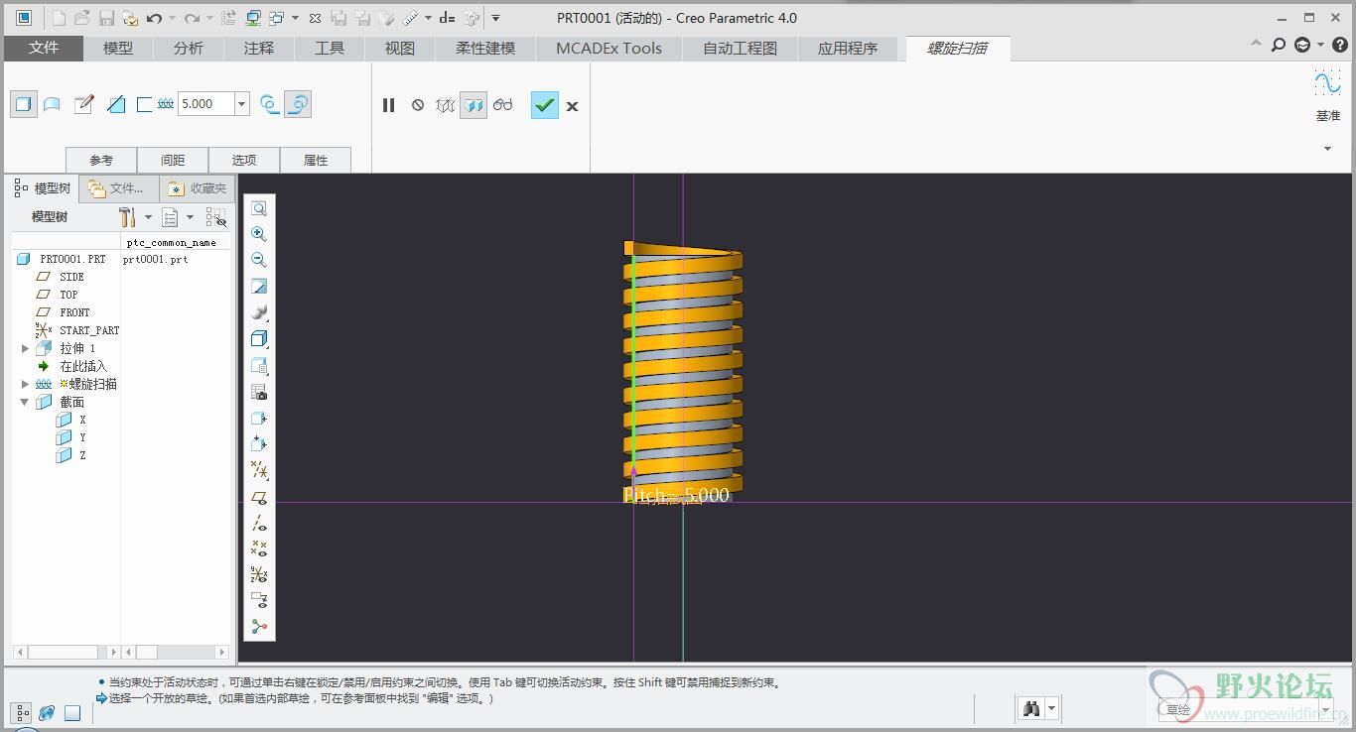Toggle the attached preview mode icon
This screenshot has height=732, width=1356.
475,104
